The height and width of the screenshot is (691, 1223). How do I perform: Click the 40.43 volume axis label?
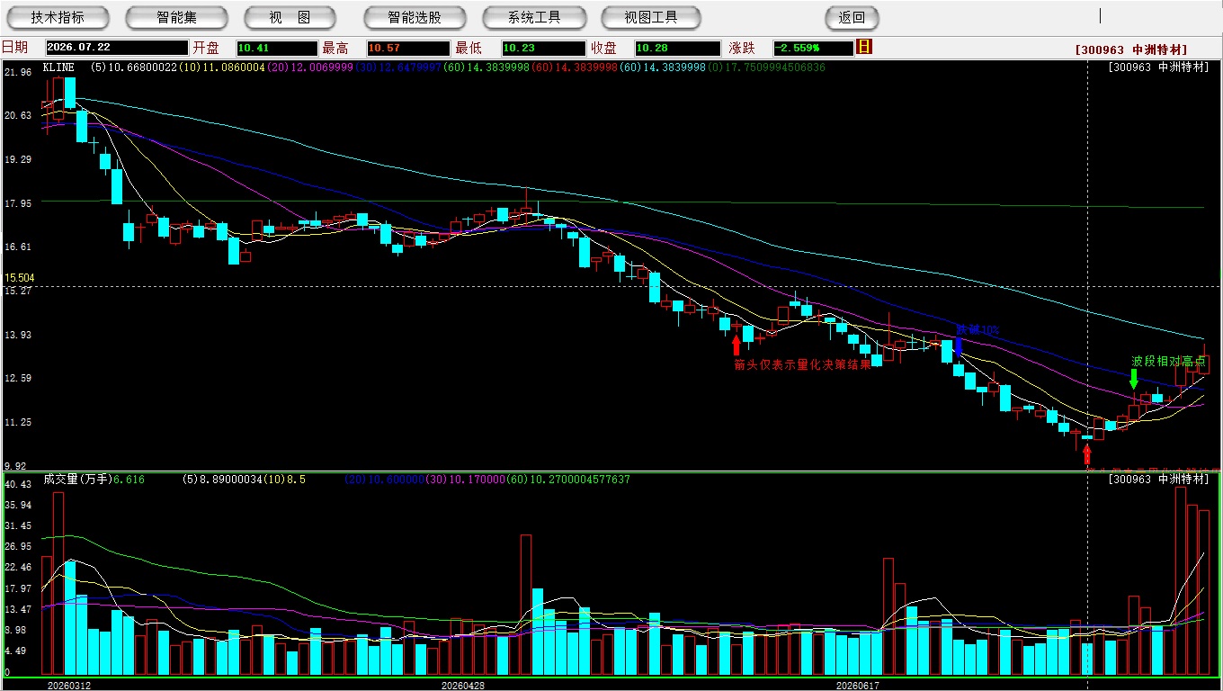point(18,484)
